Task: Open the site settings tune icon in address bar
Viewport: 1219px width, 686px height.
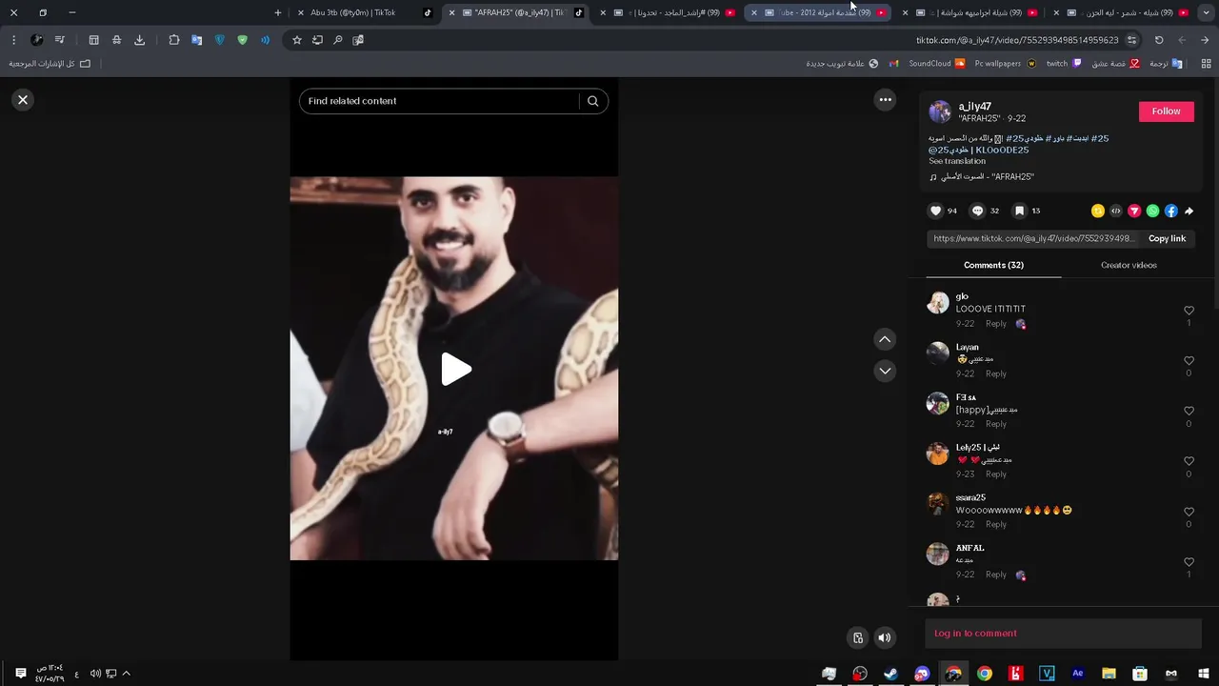Action: pos(1131,40)
